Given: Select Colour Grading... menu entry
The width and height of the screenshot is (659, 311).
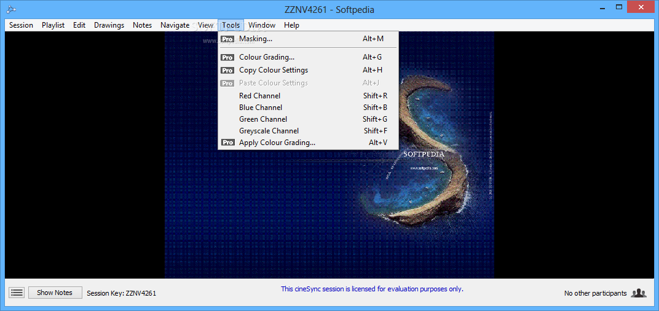Looking at the screenshot, I should (308, 57).
